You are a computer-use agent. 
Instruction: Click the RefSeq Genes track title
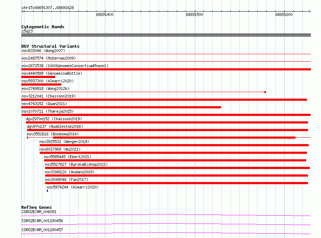(36, 207)
